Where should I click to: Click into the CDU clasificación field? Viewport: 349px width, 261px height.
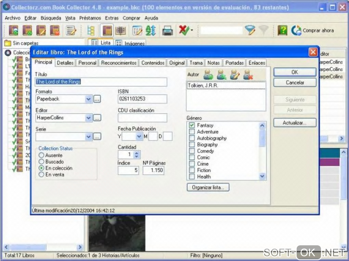[x=142, y=118]
